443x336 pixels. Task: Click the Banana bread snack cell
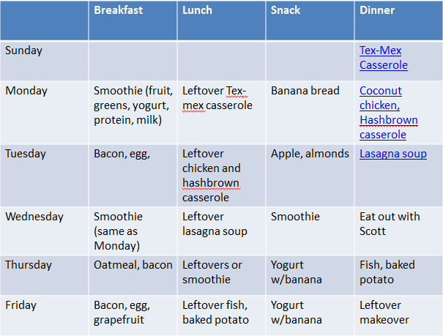[x=310, y=113]
